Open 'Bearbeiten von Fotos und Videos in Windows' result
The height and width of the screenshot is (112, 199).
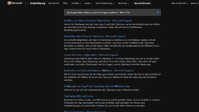point(99,71)
